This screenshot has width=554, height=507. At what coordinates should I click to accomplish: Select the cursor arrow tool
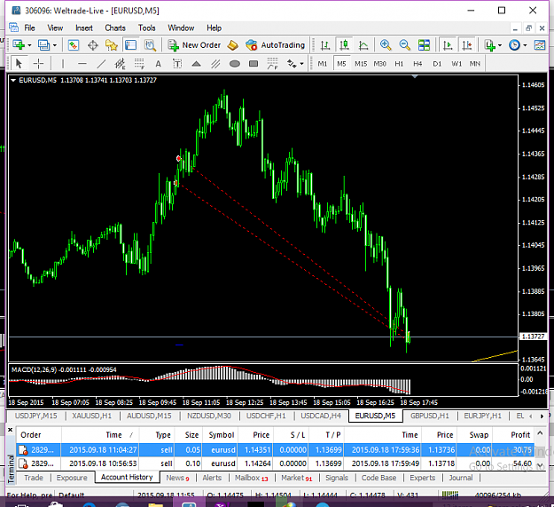tap(20, 64)
